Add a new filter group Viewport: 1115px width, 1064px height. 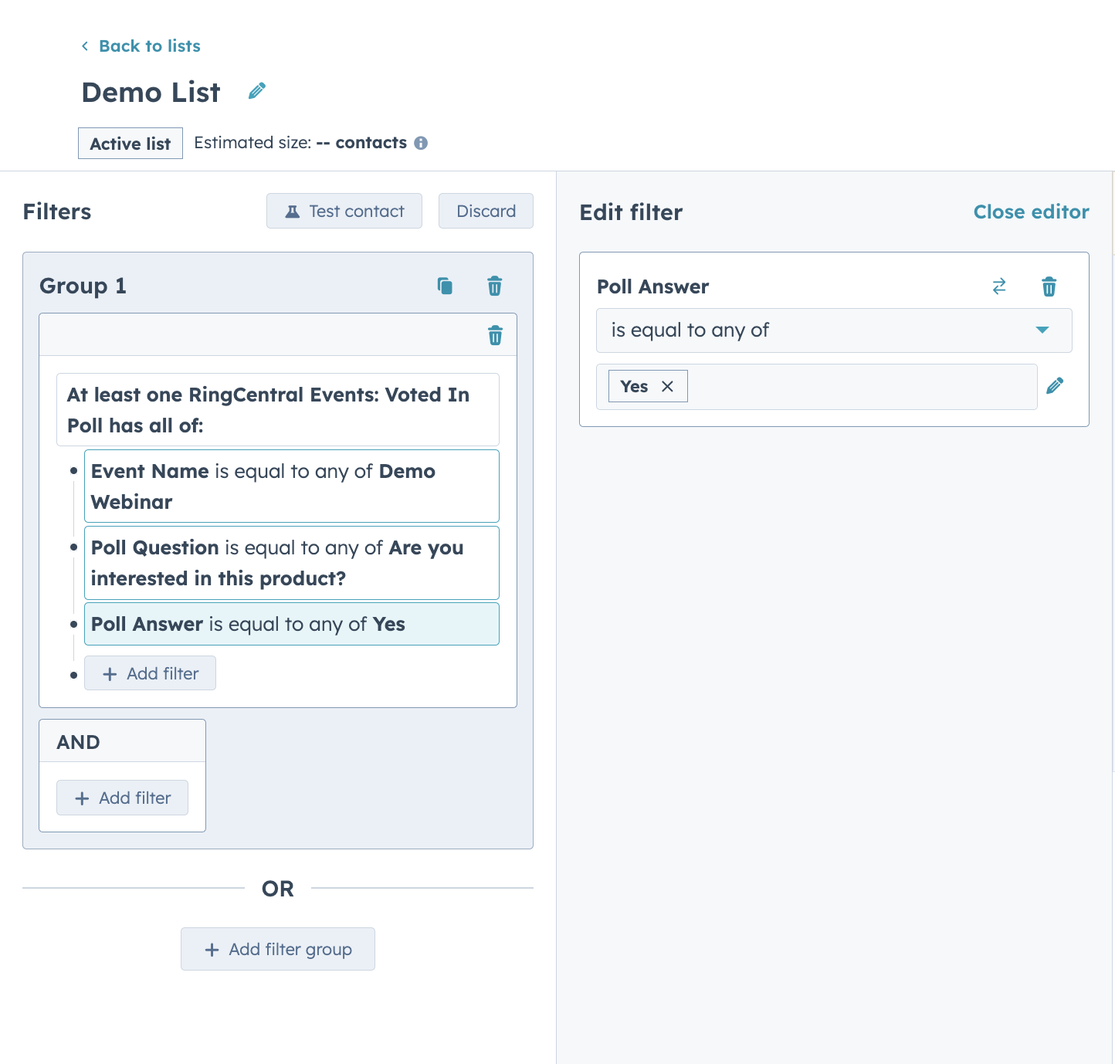pos(278,949)
